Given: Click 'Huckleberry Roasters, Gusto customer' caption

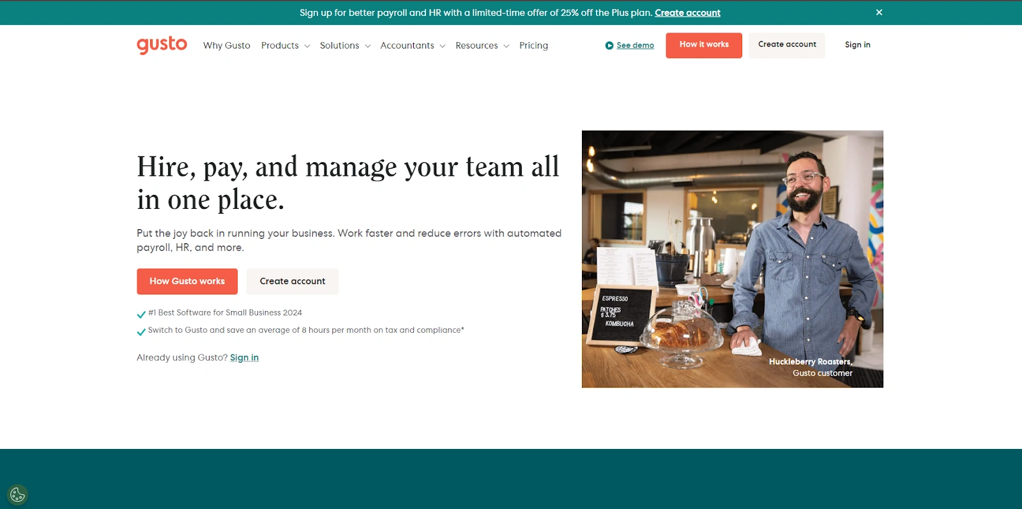Looking at the screenshot, I should point(811,367).
